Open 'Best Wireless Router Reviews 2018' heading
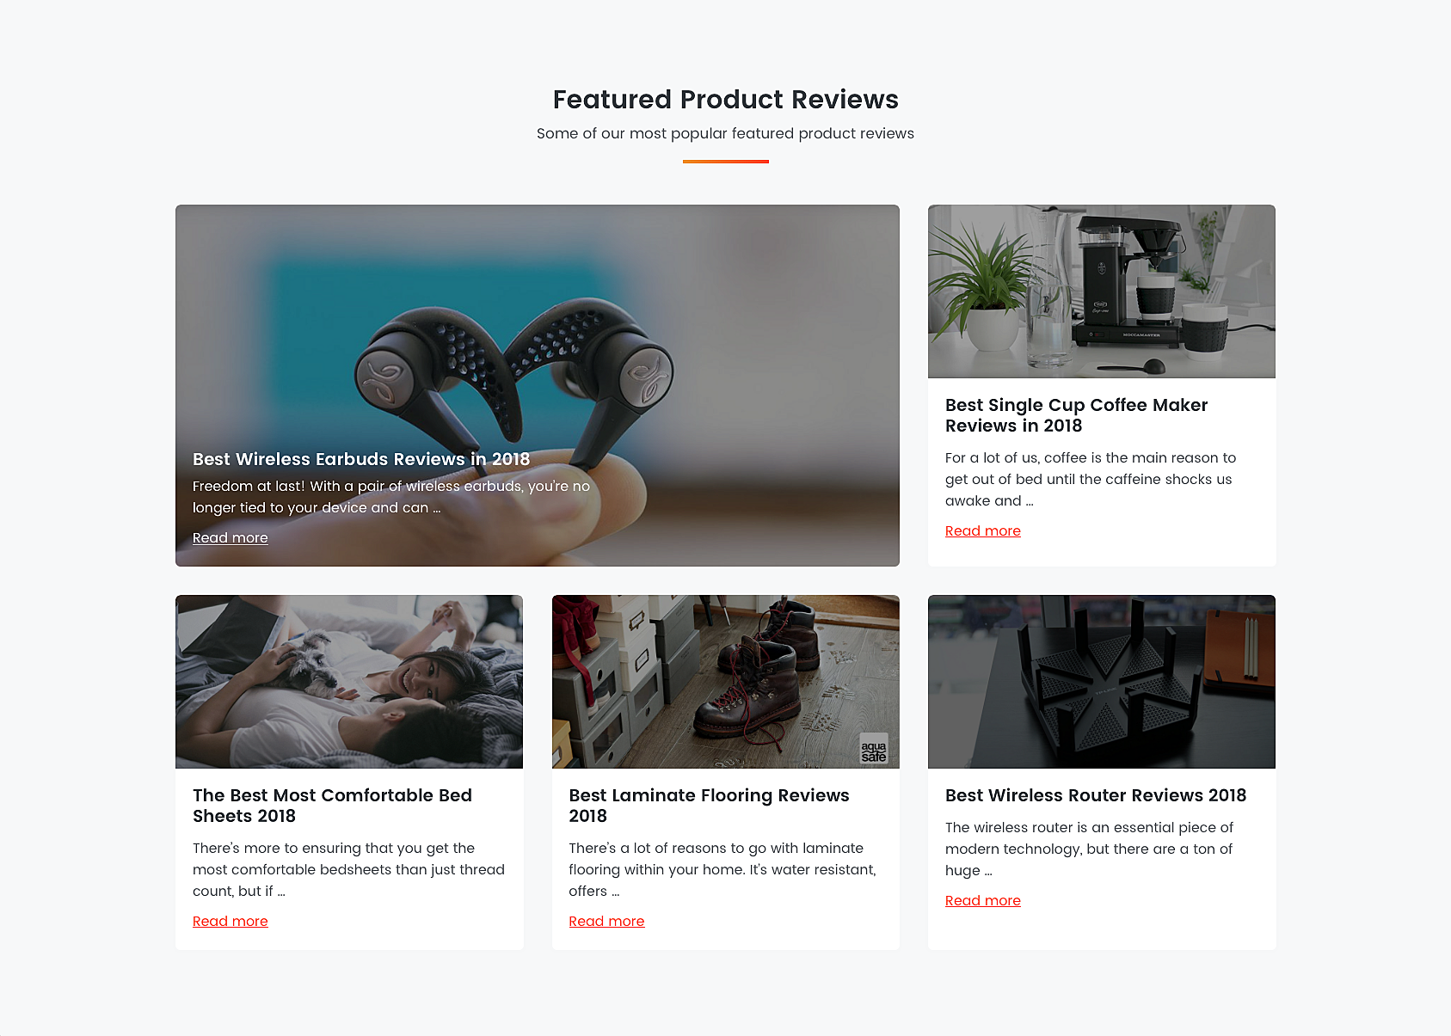The height and width of the screenshot is (1036, 1451). point(1095,795)
